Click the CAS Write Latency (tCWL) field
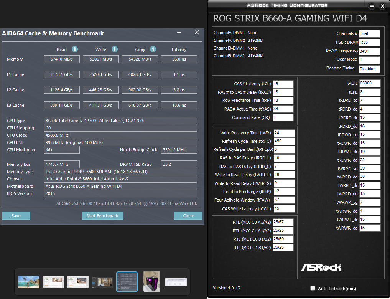 tap(284, 209)
